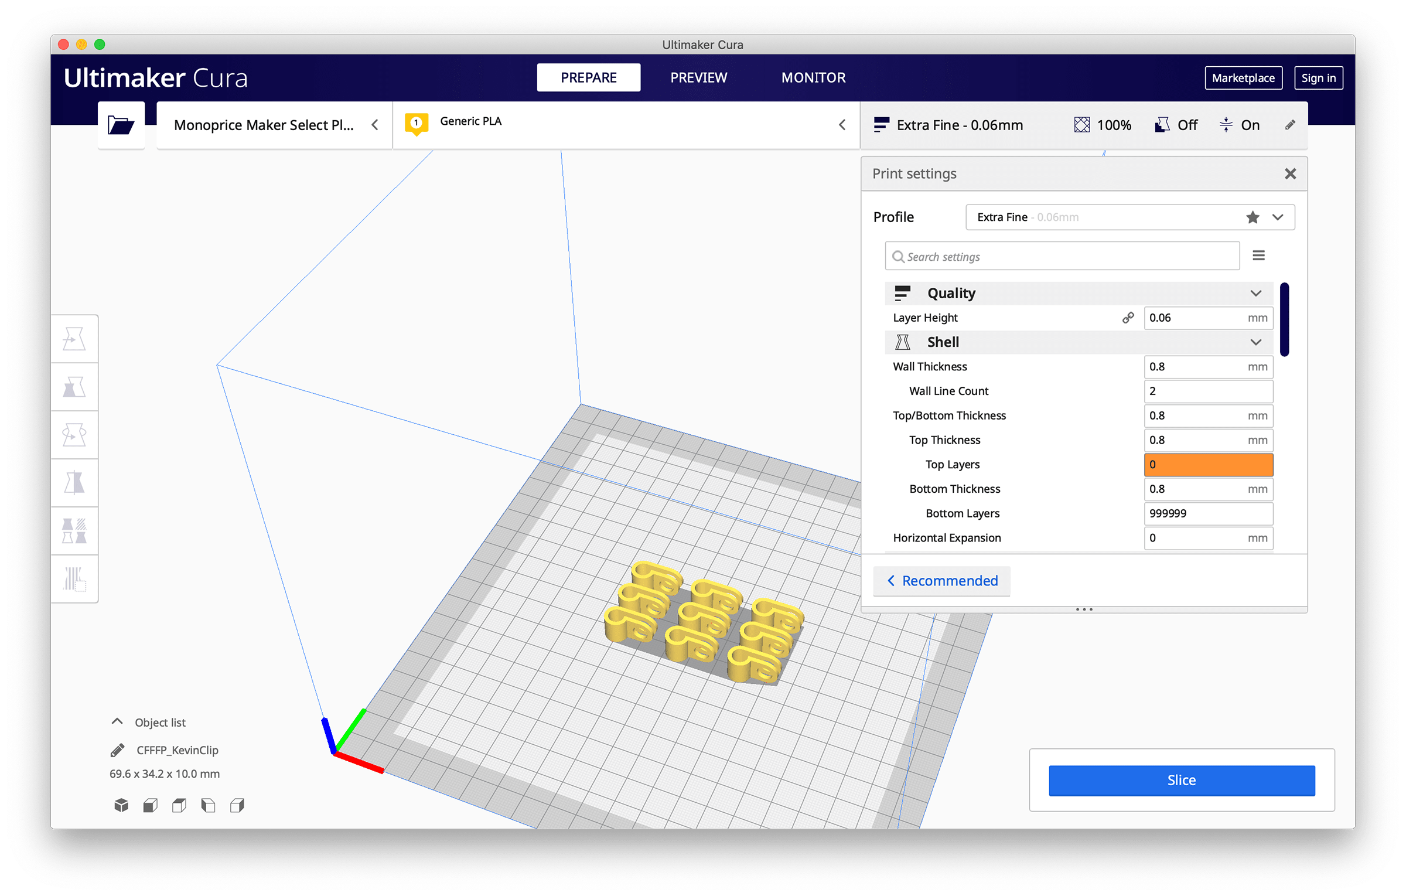This screenshot has height=896, width=1406.
Task: Open the Marketplace
Action: (x=1243, y=78)
